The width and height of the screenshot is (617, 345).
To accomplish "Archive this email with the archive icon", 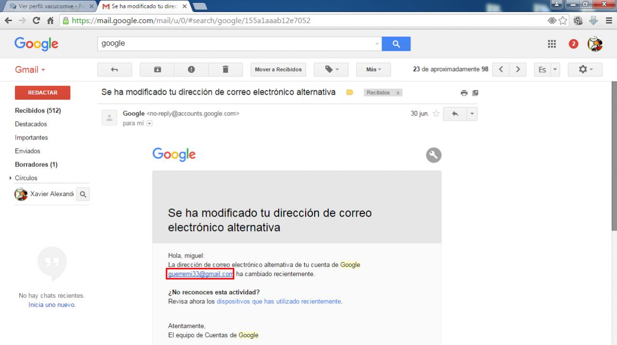I will pos(157,69).
